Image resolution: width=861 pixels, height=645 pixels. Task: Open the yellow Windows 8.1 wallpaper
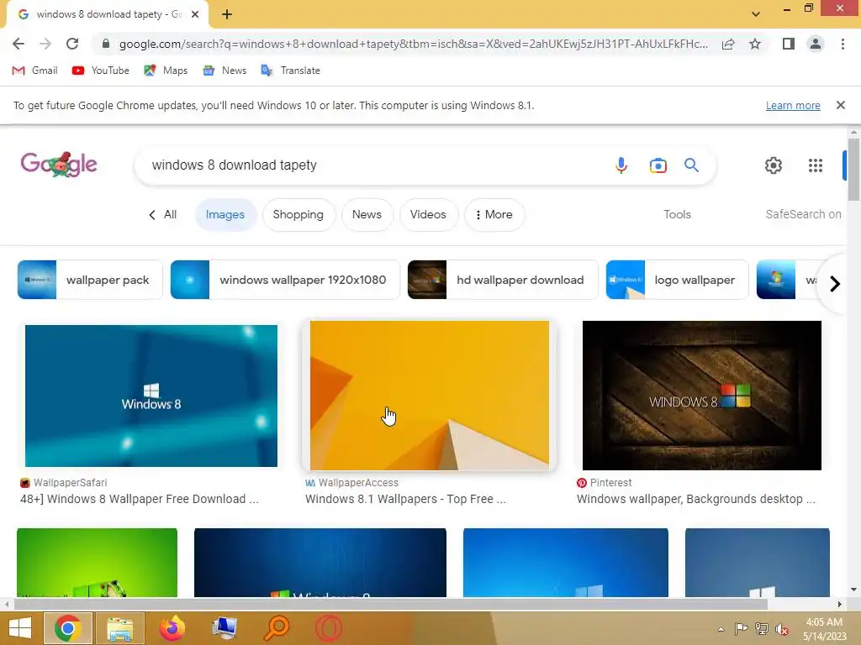430,396
